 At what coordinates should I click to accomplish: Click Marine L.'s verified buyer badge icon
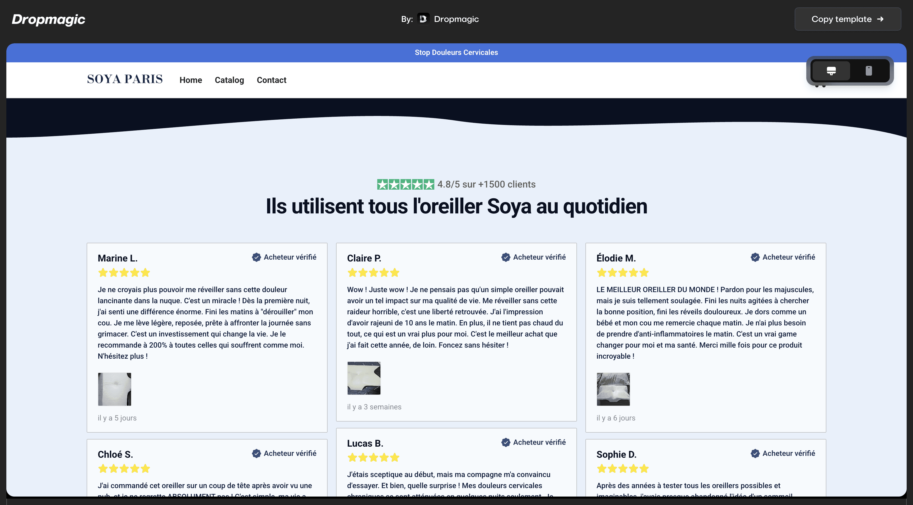click(x=256, y=257)
